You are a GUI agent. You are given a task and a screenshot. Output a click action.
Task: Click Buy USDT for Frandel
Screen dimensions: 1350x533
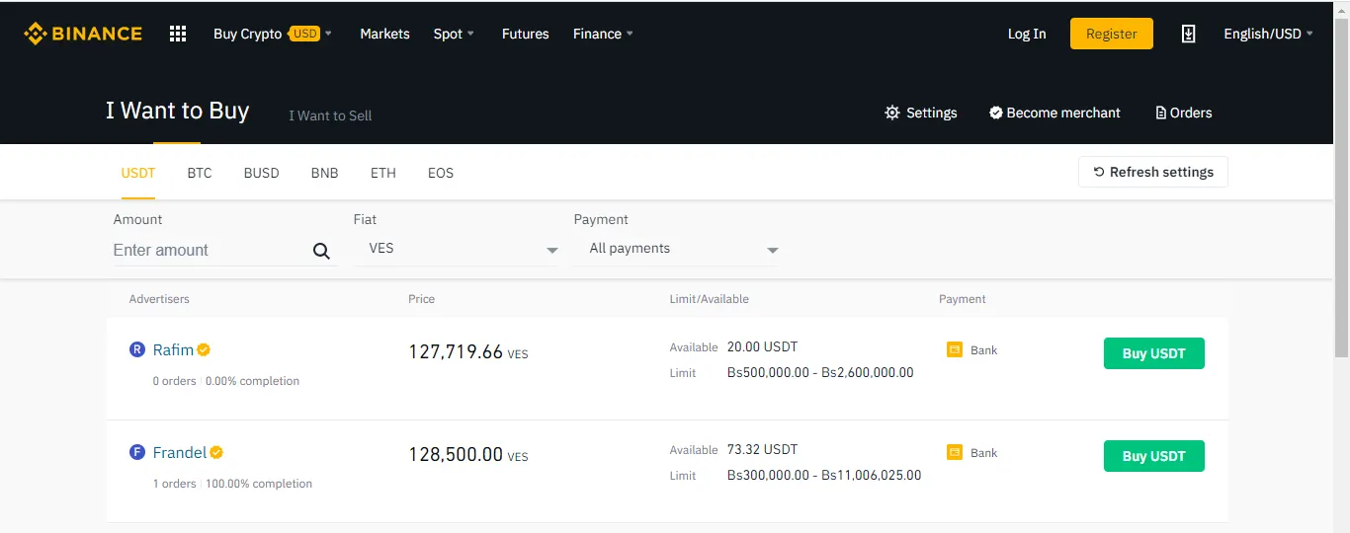(x=1154, y=456)
